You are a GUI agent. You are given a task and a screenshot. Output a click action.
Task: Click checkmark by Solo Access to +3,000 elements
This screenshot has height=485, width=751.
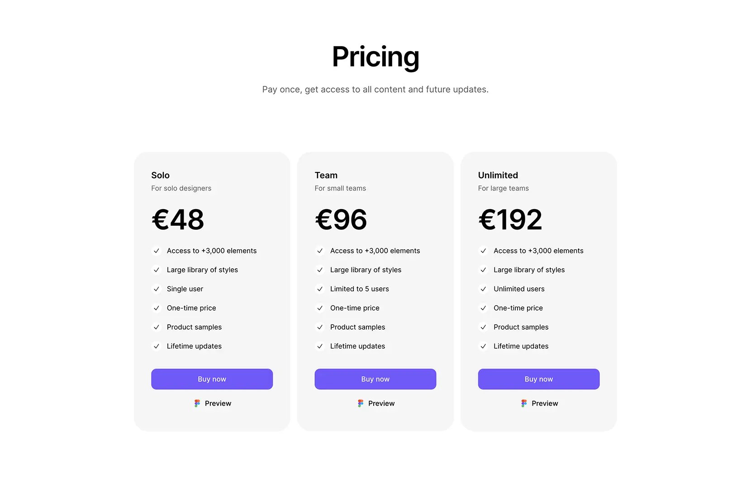(x=157, y=251)
